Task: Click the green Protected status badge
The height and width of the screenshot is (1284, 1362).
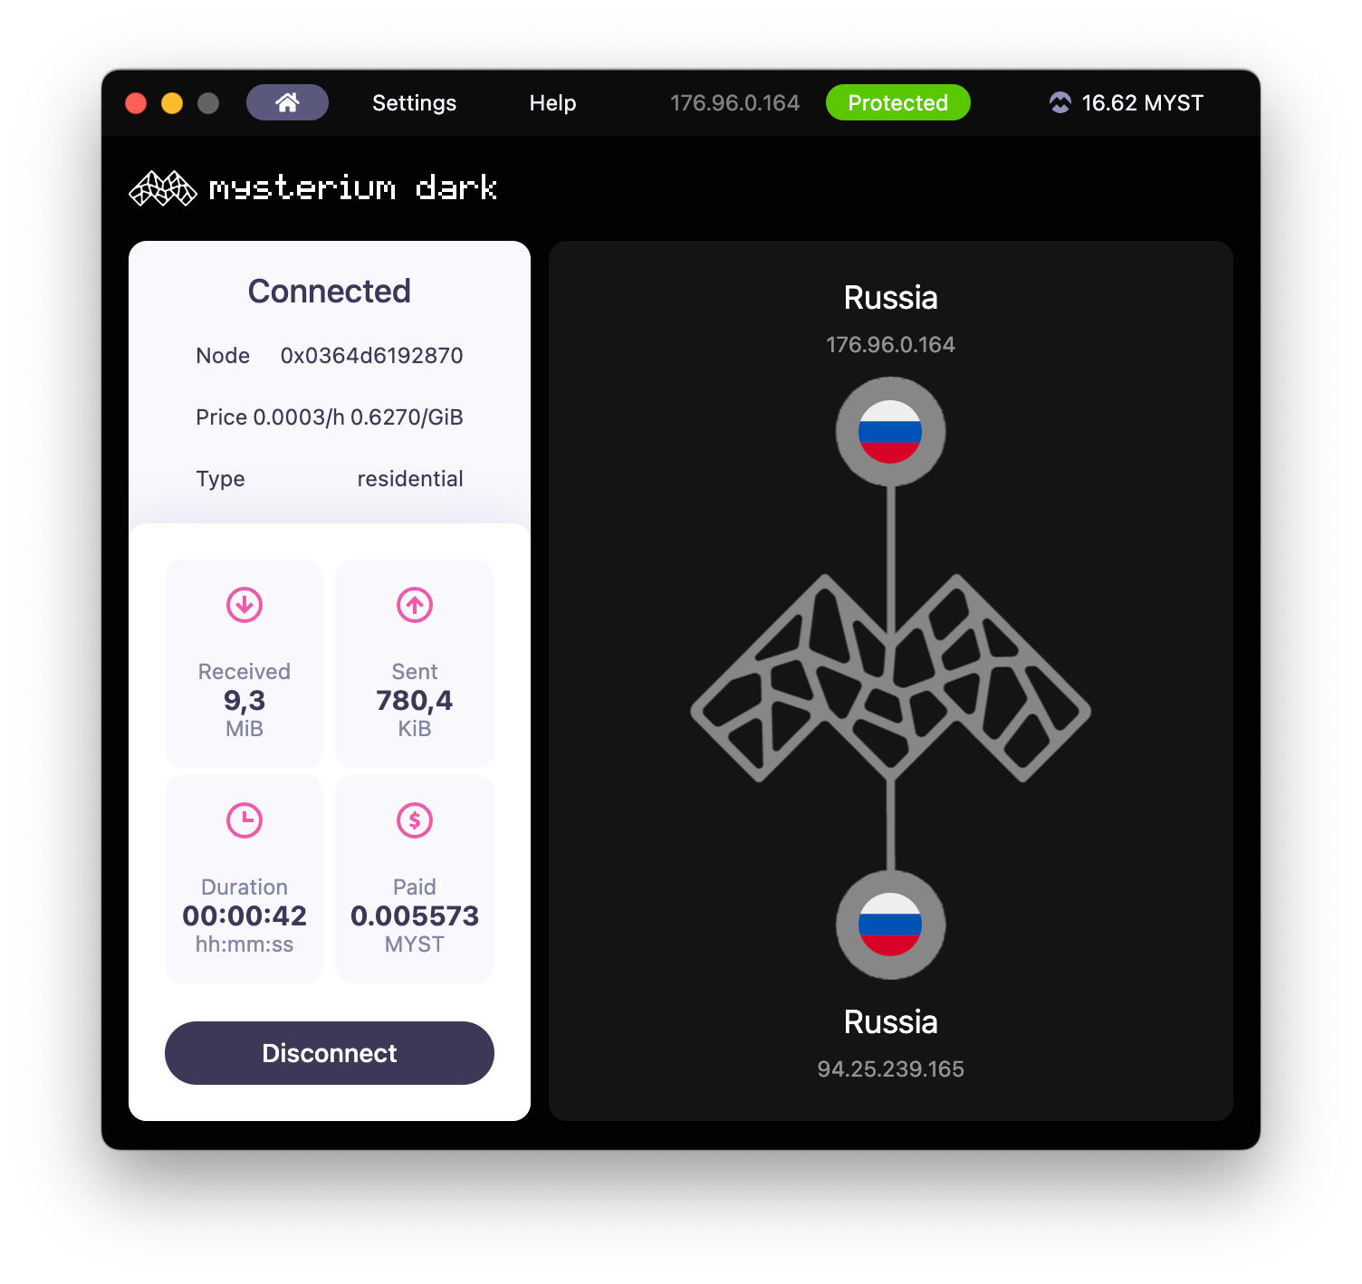Action: pos(897,102)
